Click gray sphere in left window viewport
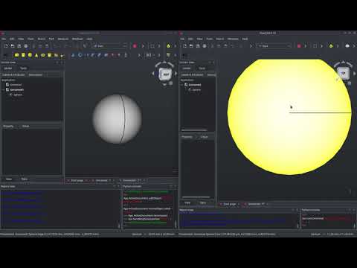The image size is (357, 268). coord(118,119)
